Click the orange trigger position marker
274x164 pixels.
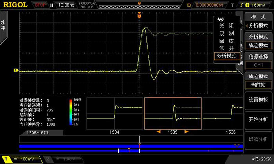139,15
